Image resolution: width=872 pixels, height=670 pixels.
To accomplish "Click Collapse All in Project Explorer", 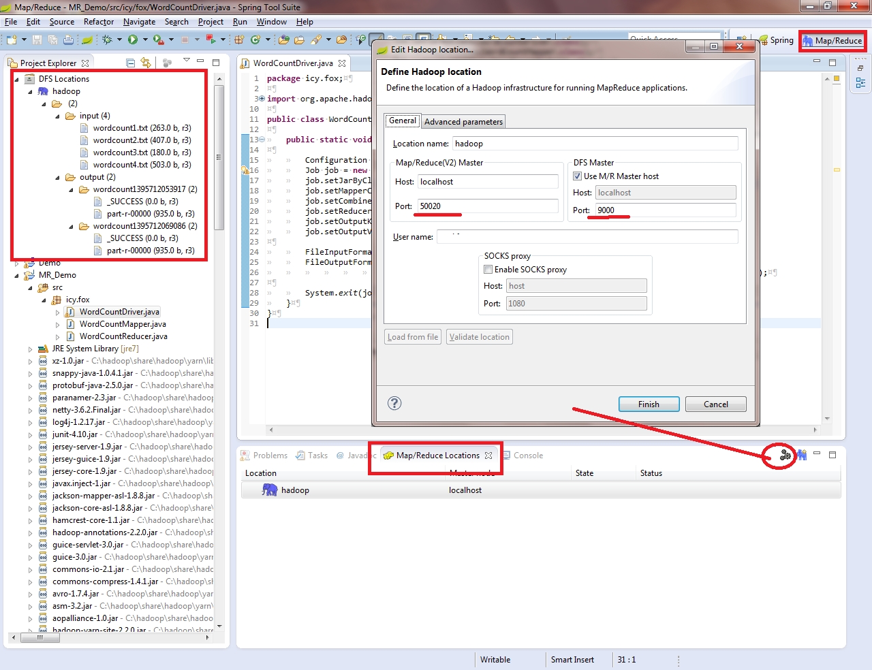I will (x=131, y=63).
